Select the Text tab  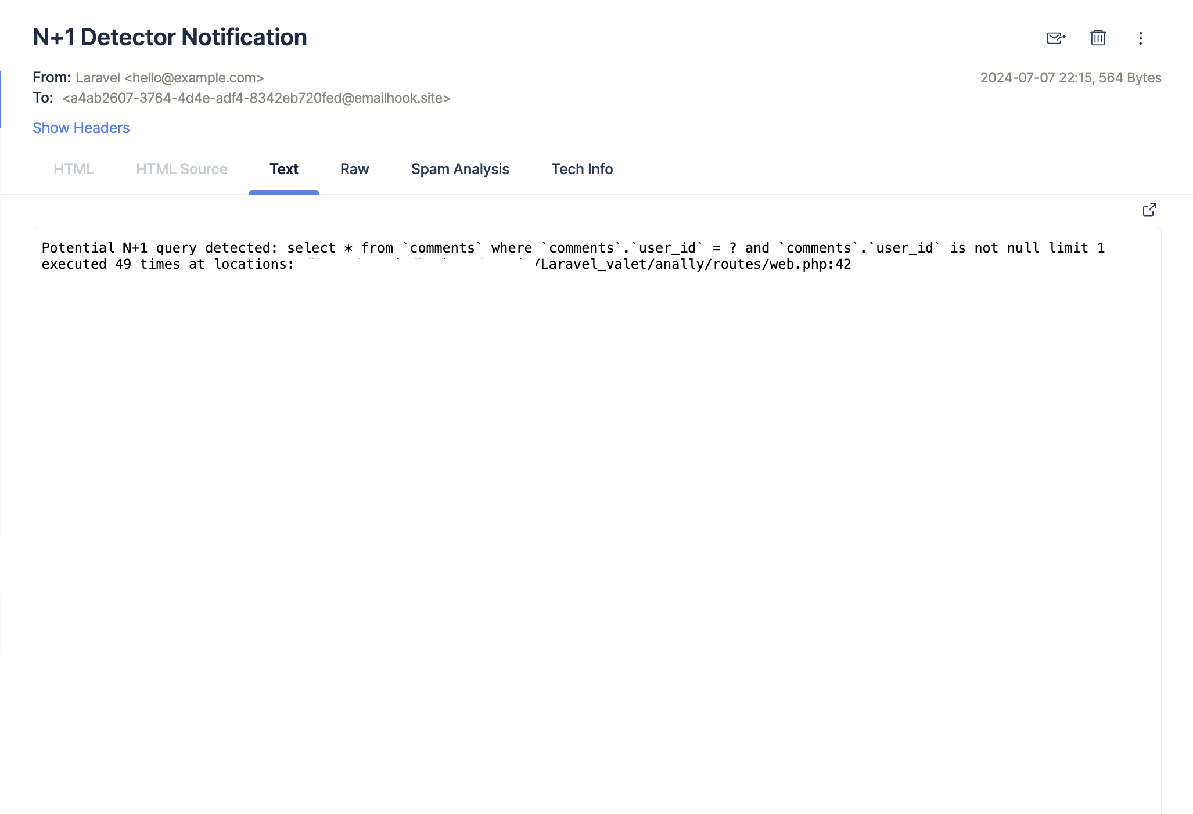pos(283,169)
